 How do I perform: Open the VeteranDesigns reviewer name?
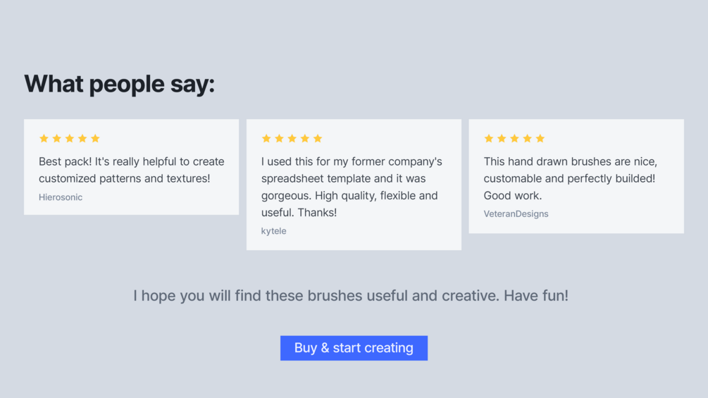[516, 214]
